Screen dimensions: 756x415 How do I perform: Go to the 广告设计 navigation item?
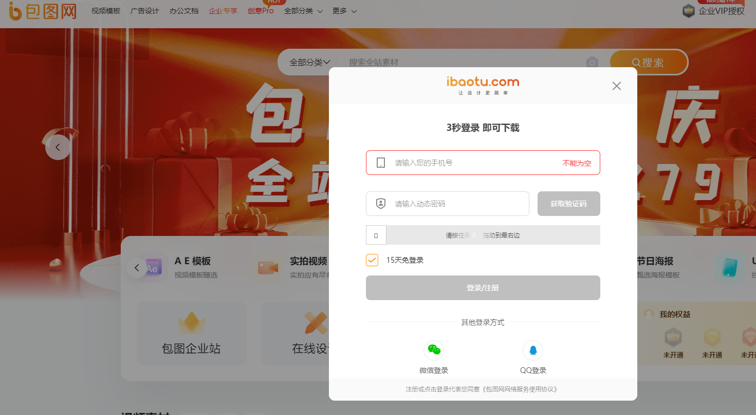[145, 11]
